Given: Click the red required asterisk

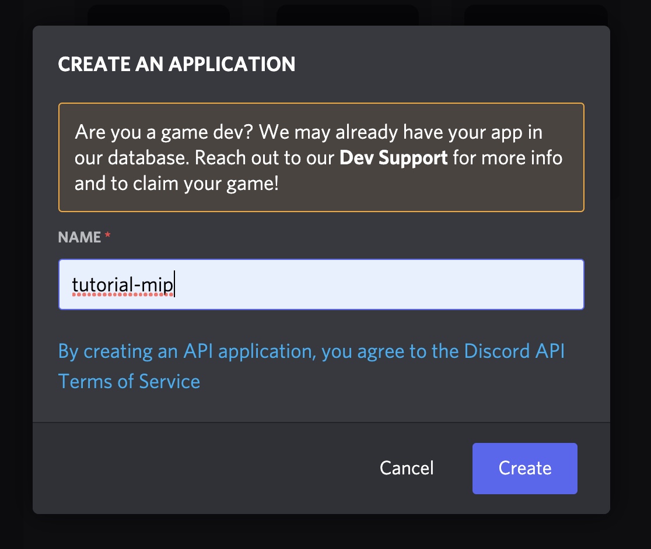Looking at the screenshot, I should point(107,235).
